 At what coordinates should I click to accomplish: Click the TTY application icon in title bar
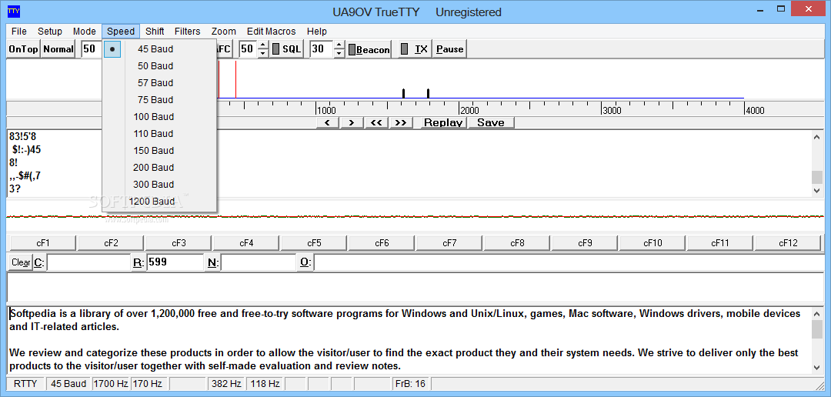(13, 11)
